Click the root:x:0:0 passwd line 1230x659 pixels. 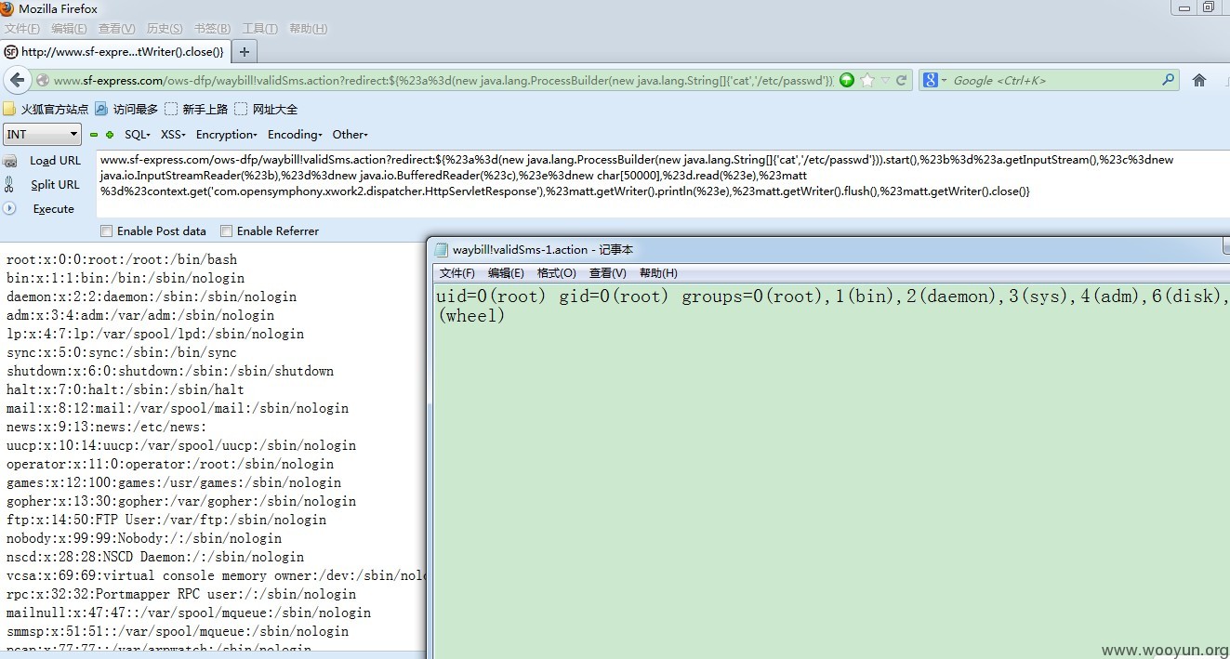pos(122,259)
